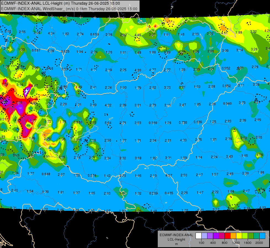Click the wind shear value 4.91
The height and width of the screenshot is (248, 270).
[x=240, y=68]
